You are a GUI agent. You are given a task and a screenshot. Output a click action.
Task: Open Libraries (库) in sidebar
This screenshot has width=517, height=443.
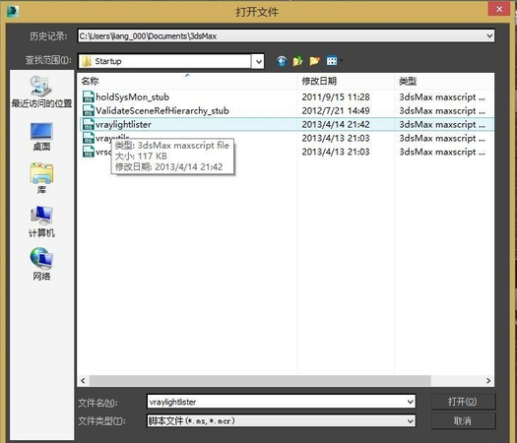click(x=41, y=178)
